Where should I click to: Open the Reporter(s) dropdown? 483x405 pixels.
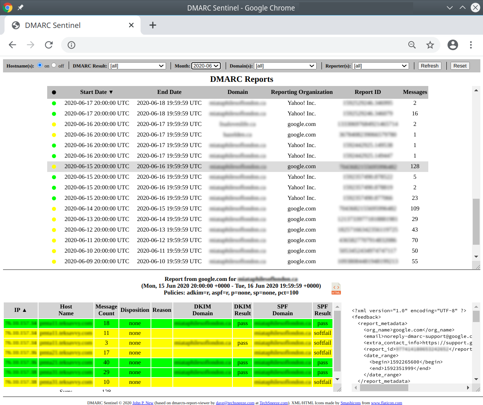(x=380, y=66)
